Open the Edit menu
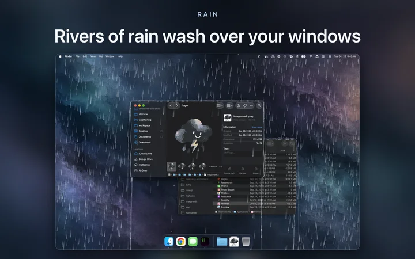 coord(85,56)
